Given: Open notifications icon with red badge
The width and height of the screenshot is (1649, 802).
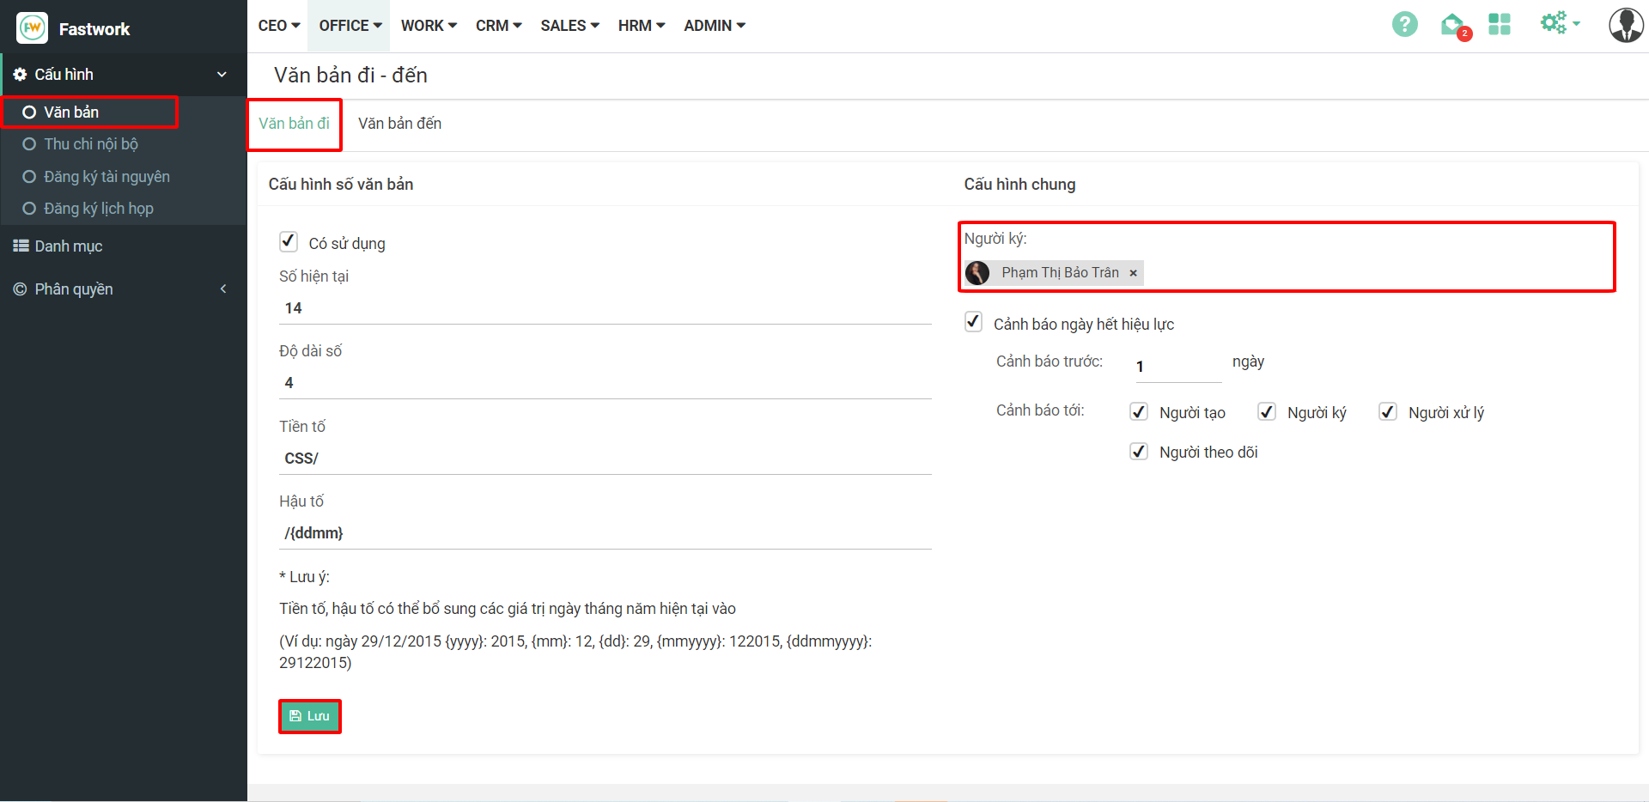Looking at the screenshot, I should pos(1453,26).
